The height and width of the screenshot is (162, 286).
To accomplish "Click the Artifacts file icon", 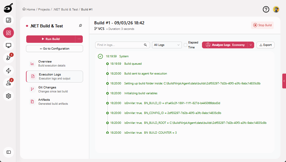I will click(x=32, y=101).
